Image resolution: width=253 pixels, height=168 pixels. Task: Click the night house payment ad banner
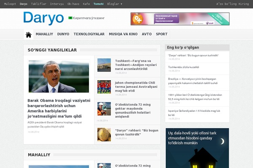[x=197, y=148]
